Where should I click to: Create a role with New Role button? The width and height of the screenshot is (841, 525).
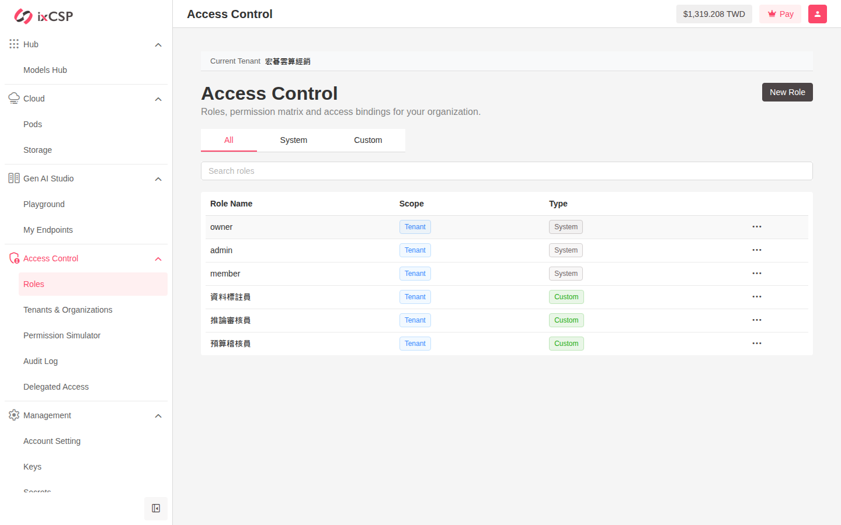click(x=787, y=92)
